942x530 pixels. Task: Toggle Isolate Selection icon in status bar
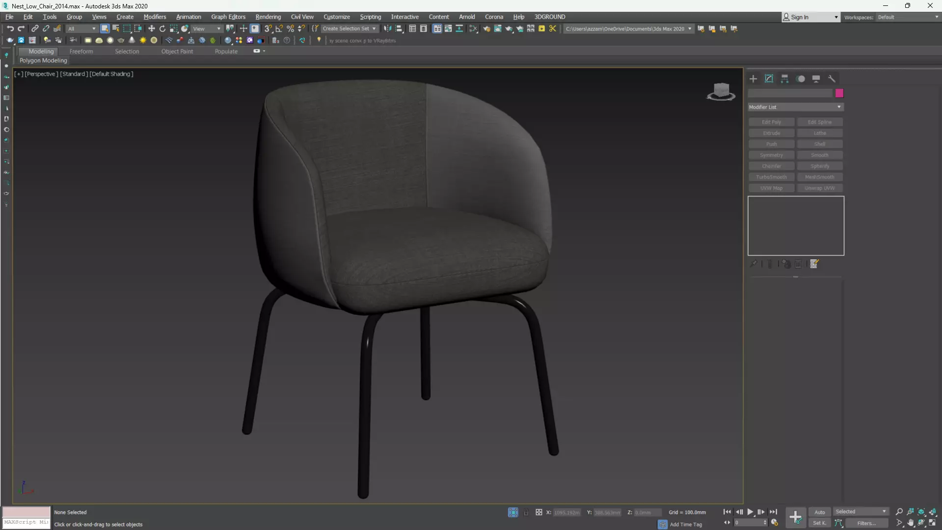[x=513, y=512]
